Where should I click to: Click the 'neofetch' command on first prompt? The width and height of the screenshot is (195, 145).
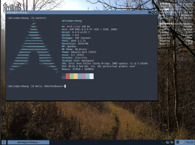pos(40,18)
